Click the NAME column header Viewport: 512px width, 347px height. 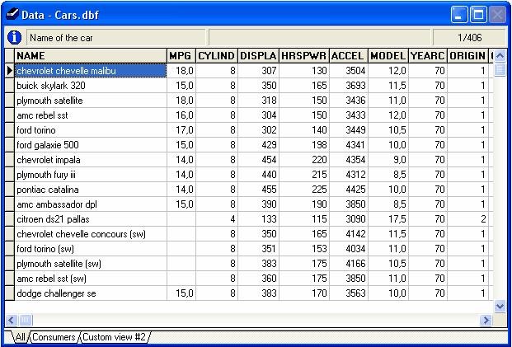pos(91,56)
